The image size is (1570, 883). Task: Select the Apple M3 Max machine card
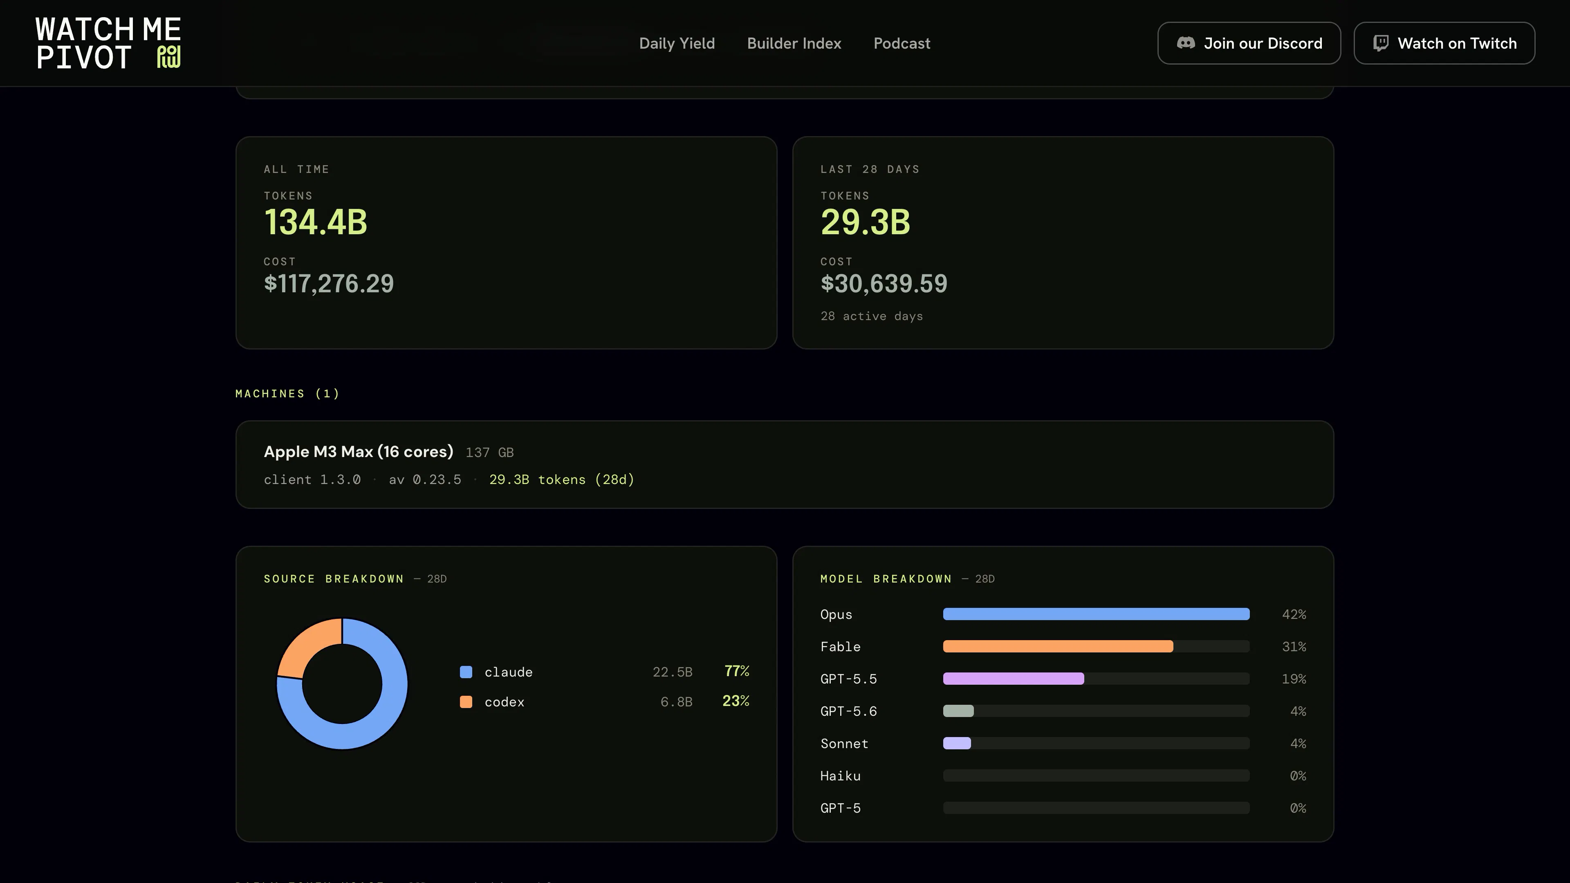785,464
